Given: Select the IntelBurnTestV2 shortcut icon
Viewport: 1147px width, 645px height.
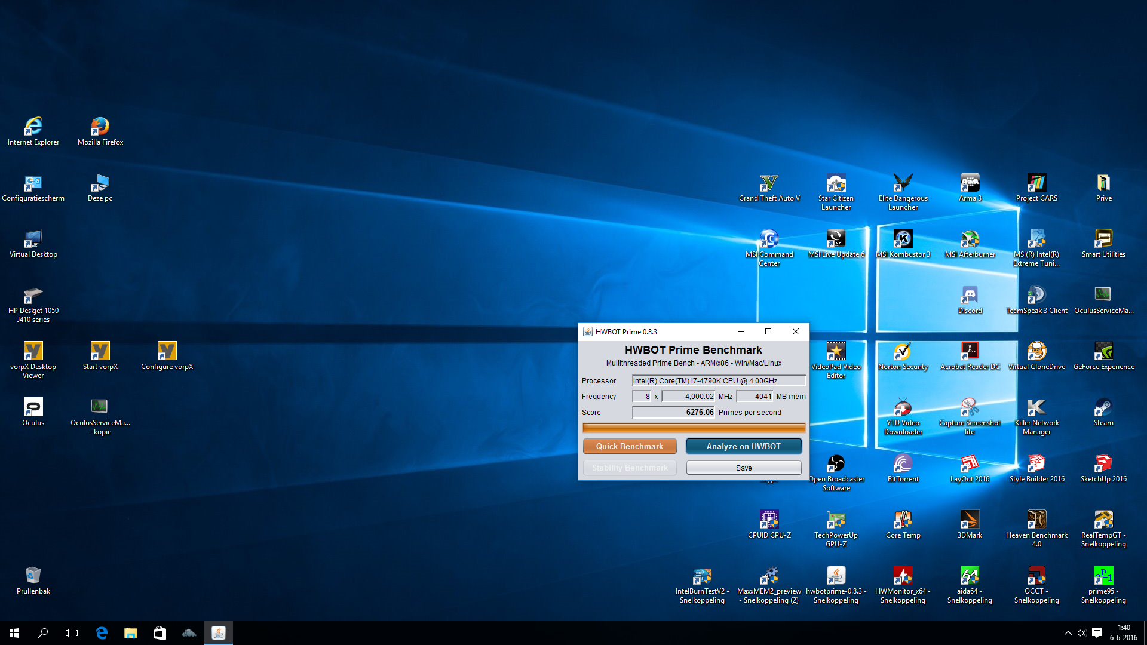Looking at the screenshot, I should click(x=703, y=585).
